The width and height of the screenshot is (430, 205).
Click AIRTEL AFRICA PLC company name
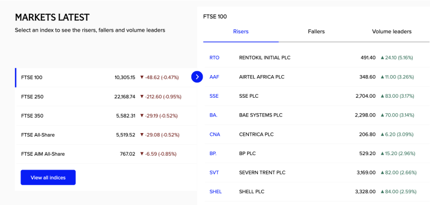point(262,77)
